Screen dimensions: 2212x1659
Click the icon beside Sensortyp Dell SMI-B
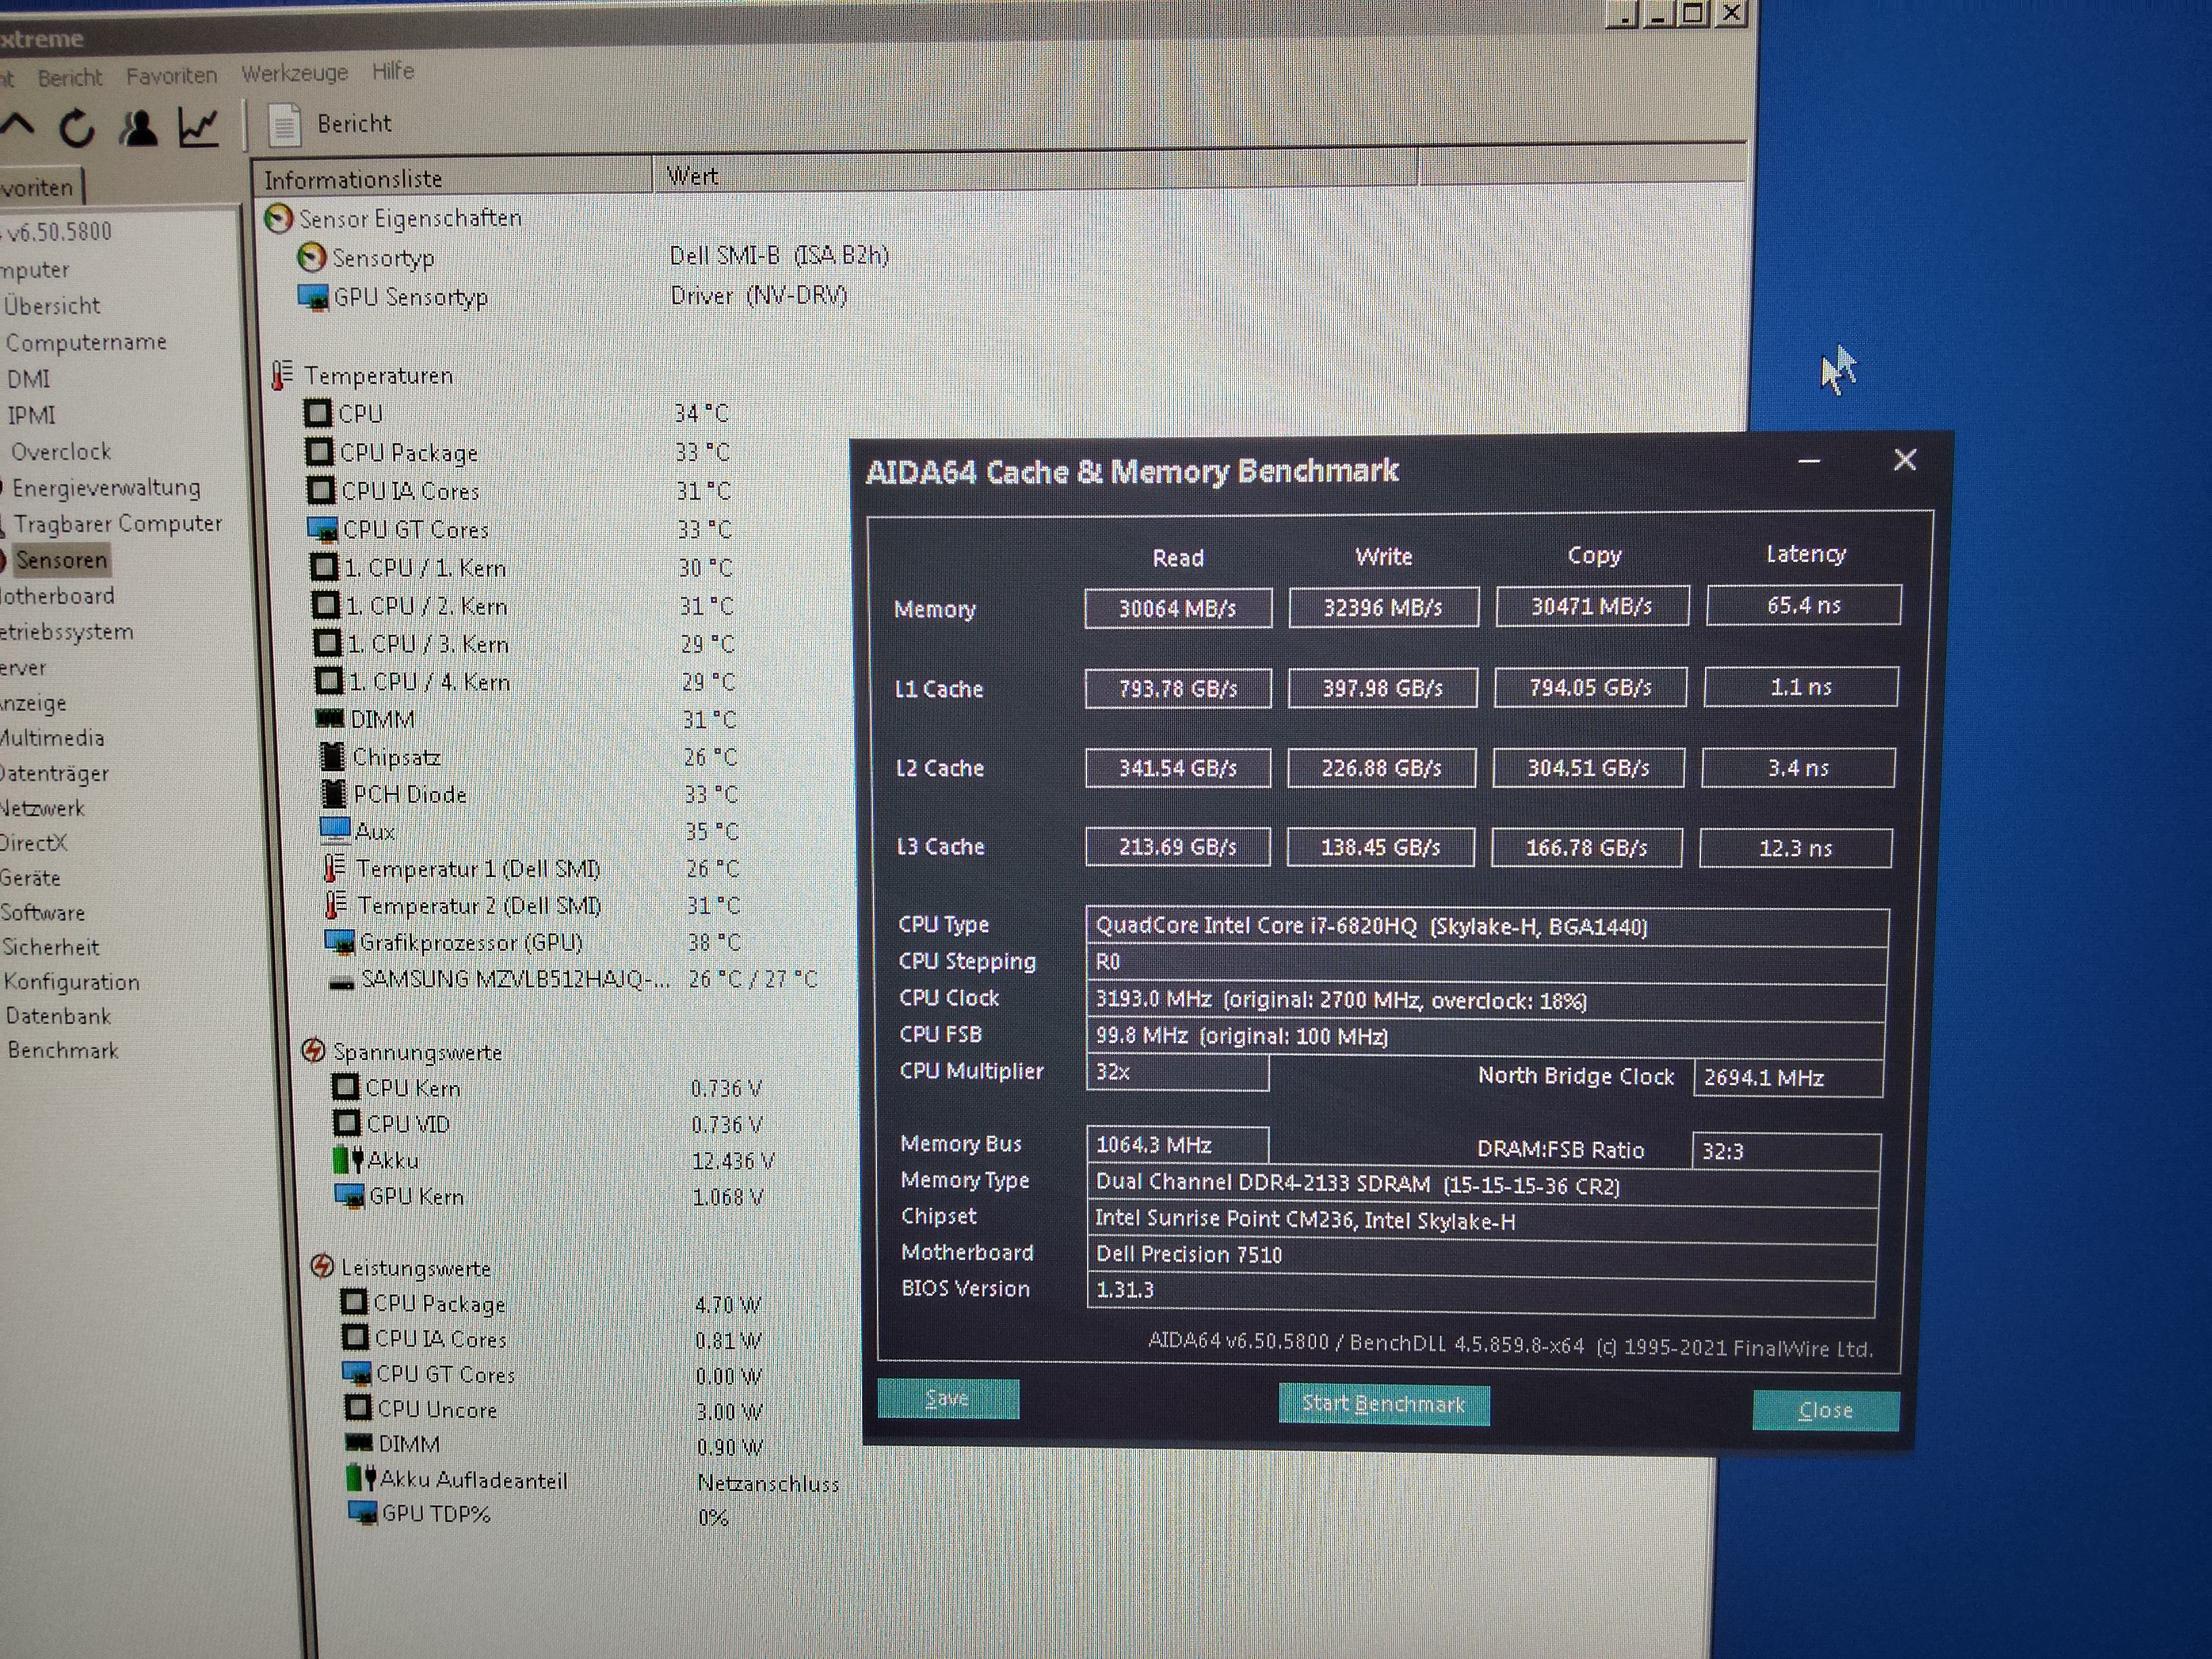312,258
